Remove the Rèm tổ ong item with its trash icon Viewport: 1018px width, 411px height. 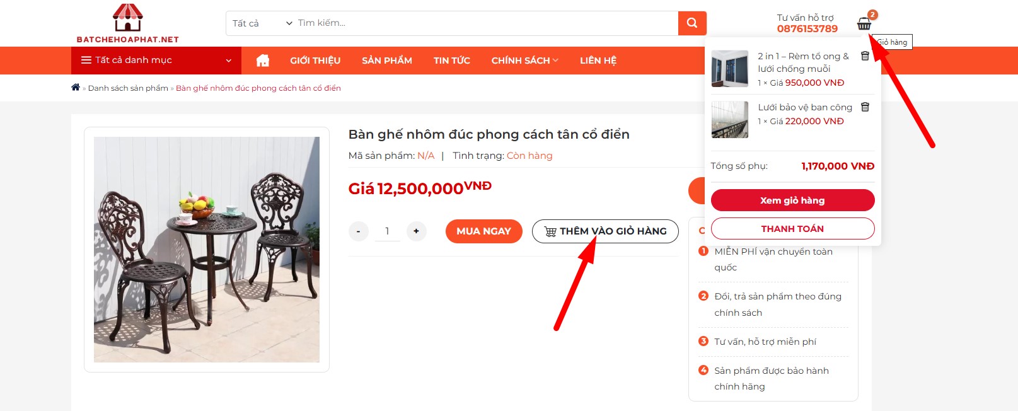point(865,56)
